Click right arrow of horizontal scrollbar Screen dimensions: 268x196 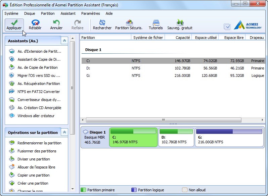click(262, 120)
